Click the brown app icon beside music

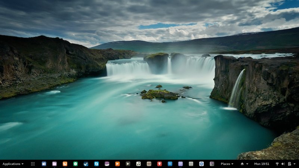pyautogui.click(x=149, y=164)
